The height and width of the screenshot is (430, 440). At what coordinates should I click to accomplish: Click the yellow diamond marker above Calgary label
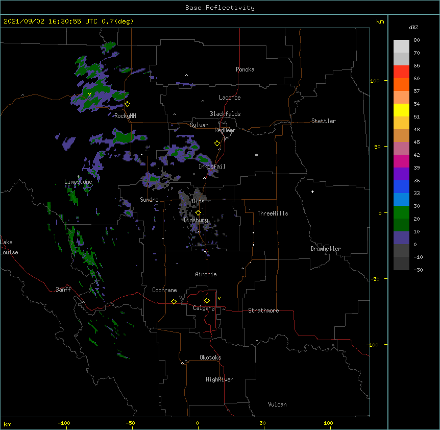(x=207, y=301)
